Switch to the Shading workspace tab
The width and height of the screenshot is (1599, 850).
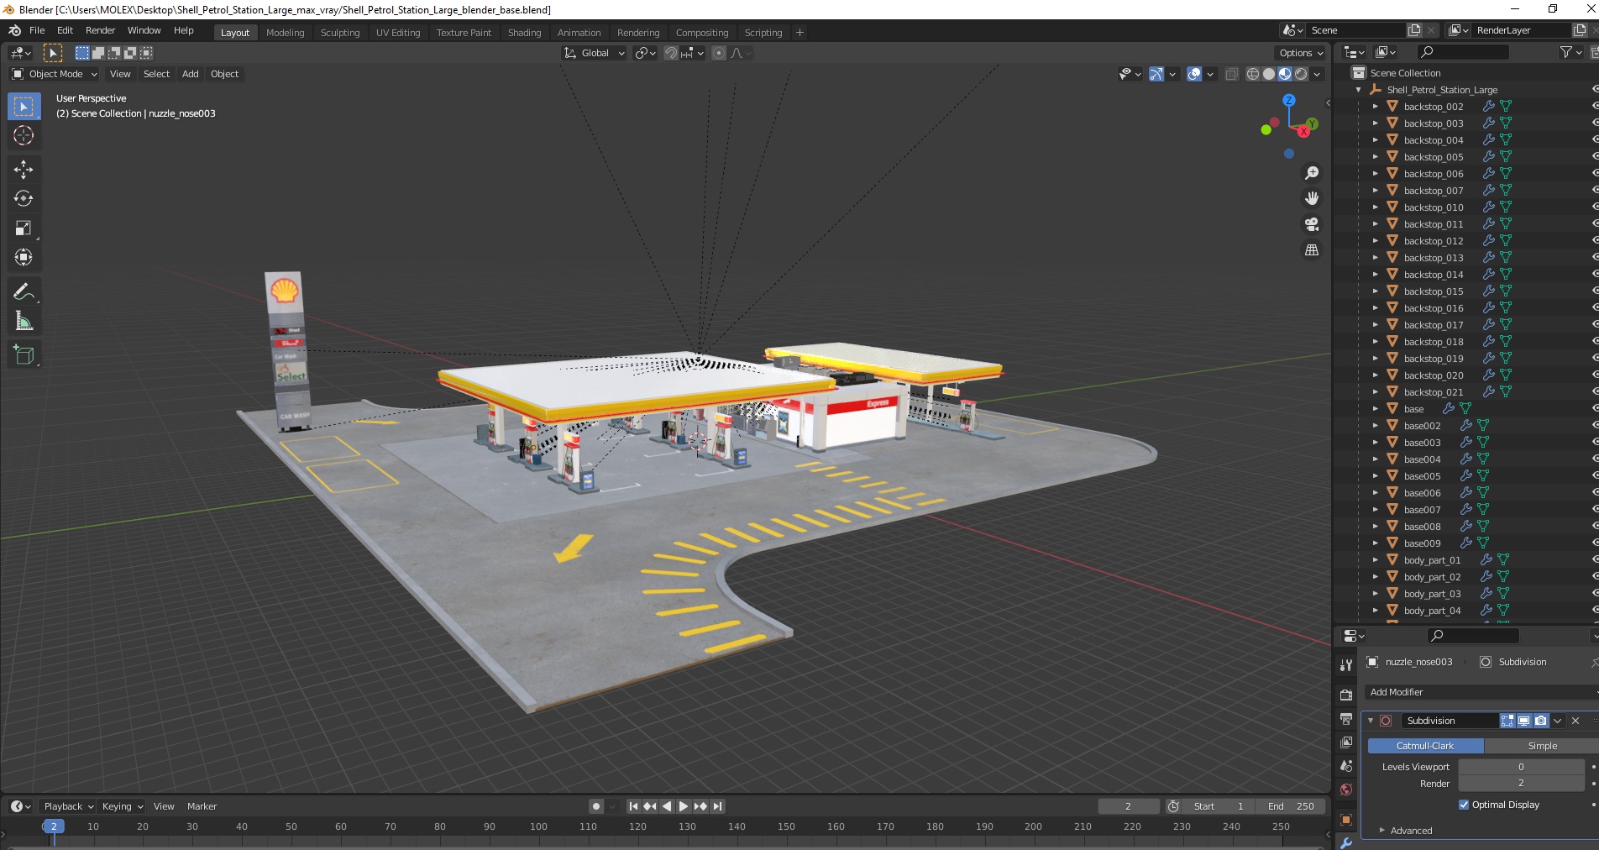tap(524, 33)
